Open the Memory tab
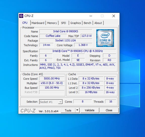 [x=52, y=23]
